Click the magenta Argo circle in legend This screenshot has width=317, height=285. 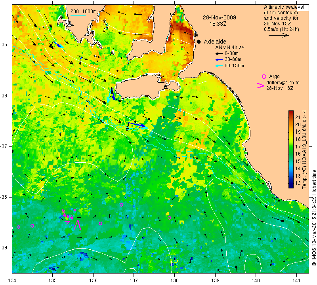[264, 76]
